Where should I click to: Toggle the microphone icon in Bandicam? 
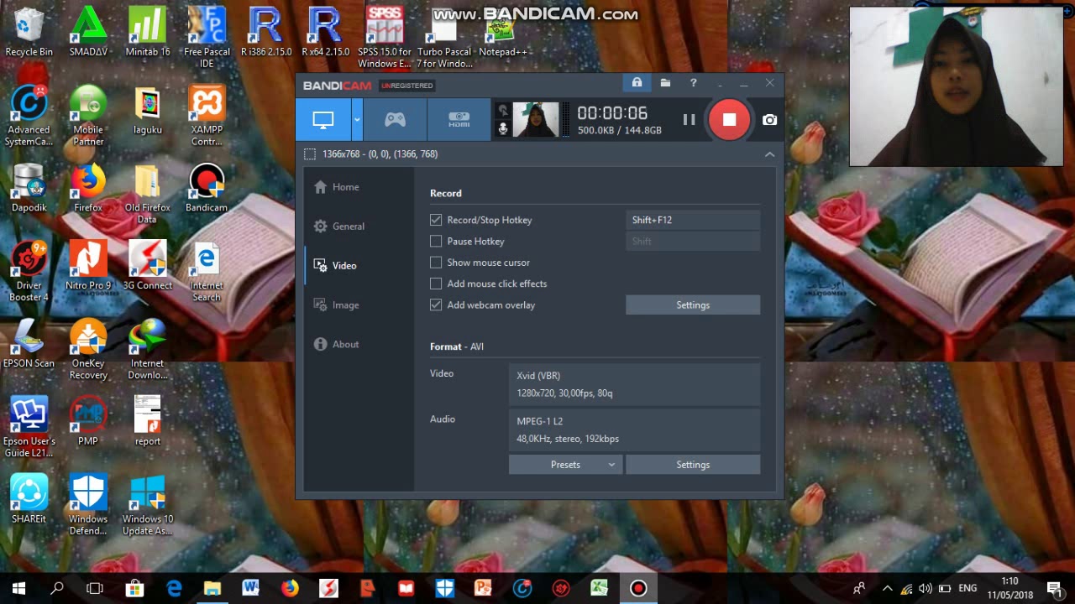coord(503,128)
